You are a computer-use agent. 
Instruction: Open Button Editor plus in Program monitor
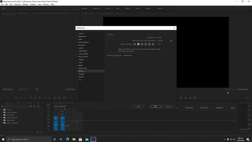click(x=248, y=98)
